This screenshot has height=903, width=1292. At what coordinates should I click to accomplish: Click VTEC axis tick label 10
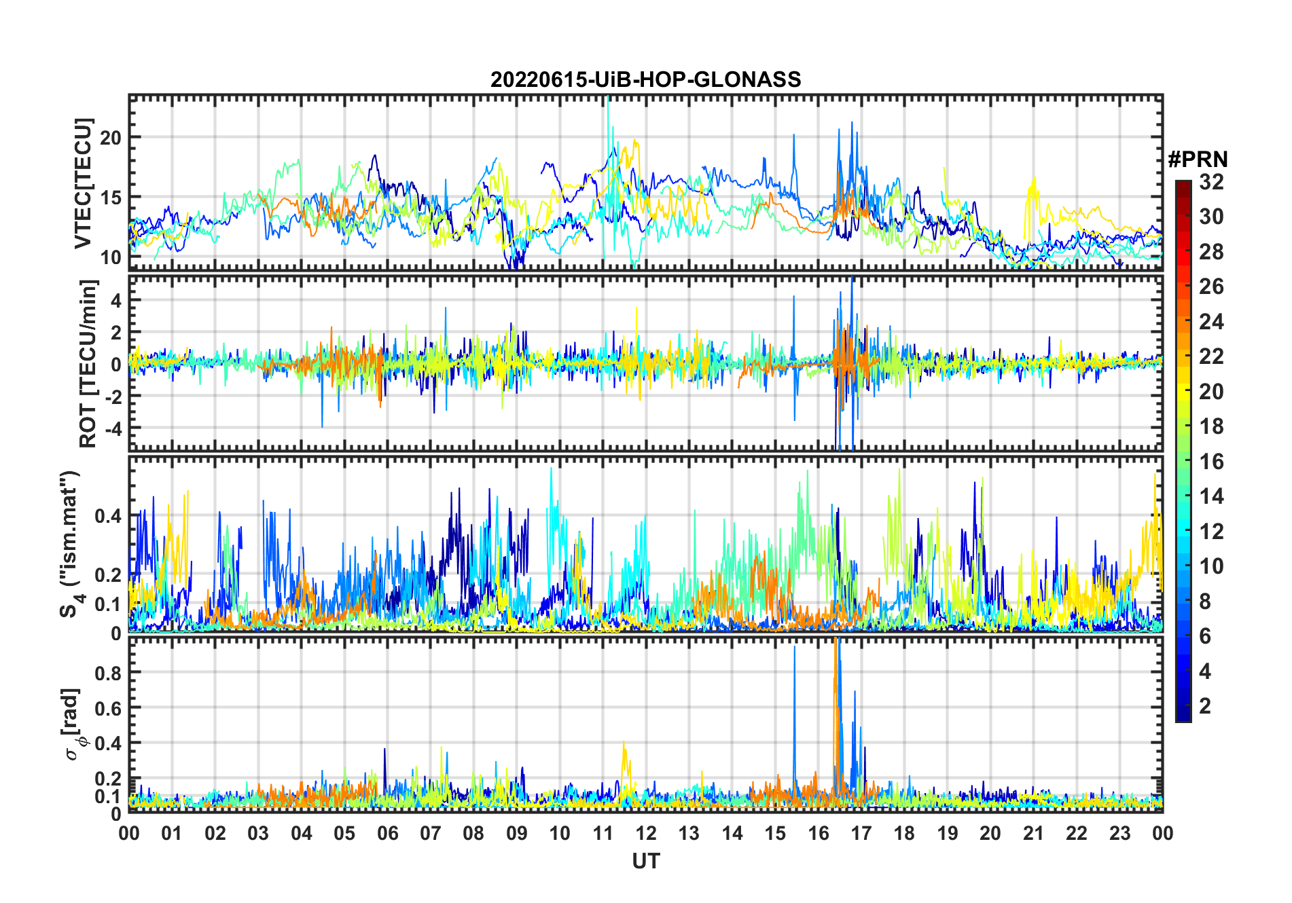coord(111,257)
